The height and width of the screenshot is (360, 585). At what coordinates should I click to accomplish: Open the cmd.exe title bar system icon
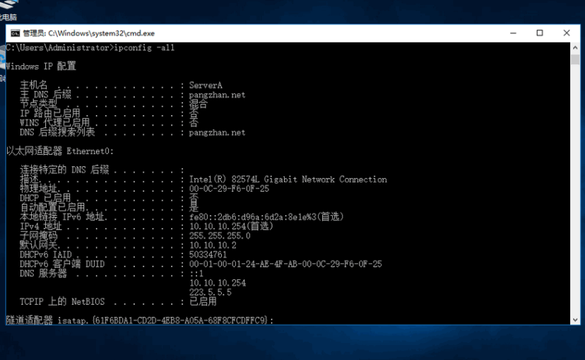[x=15, y=34]
